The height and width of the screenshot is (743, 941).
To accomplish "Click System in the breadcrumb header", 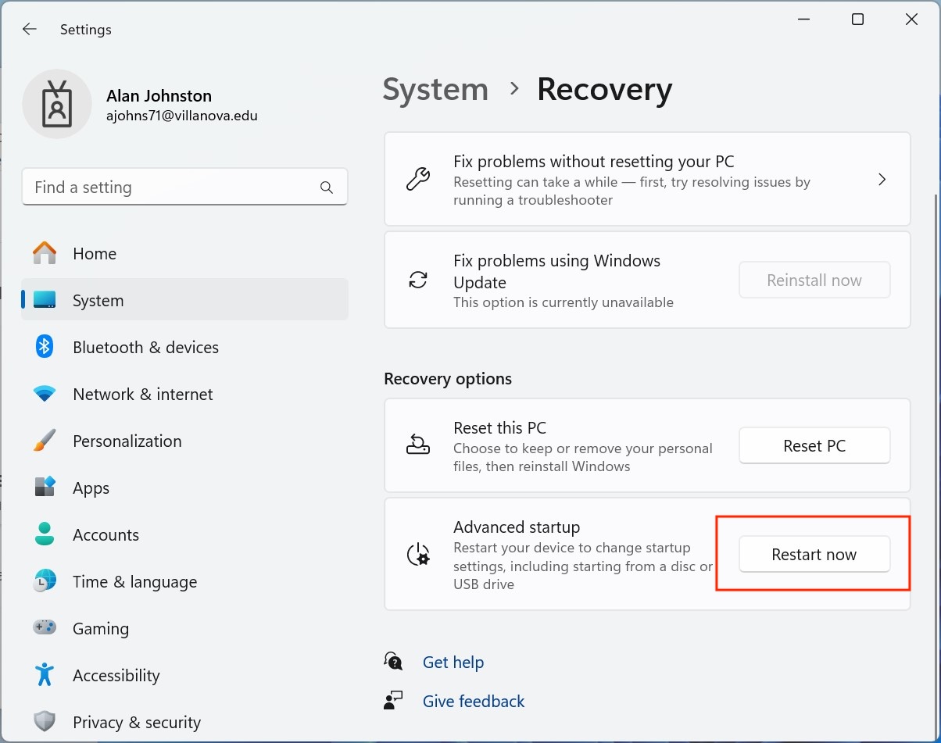I will point(435,90).
